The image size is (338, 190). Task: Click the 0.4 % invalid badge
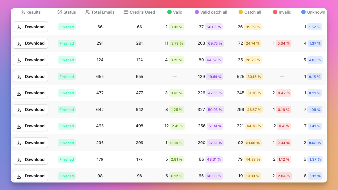pos(284,126)
